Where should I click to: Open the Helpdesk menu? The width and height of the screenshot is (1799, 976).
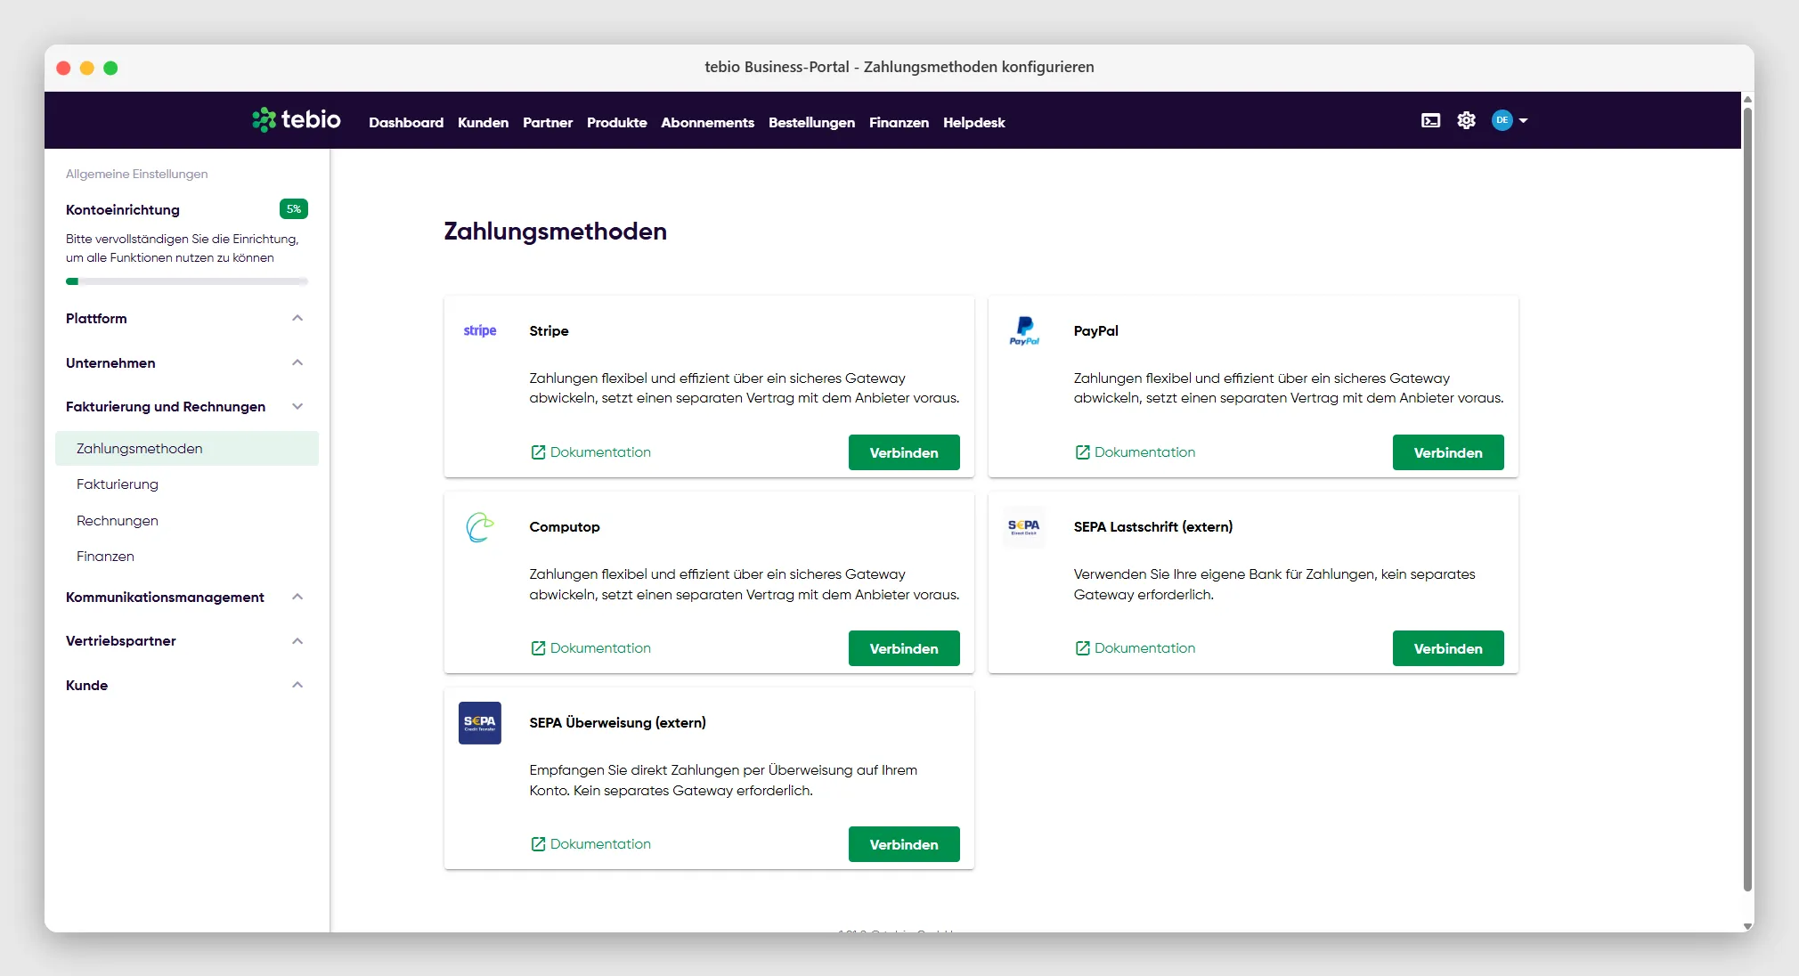click(973, 122)
